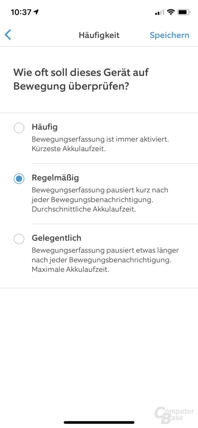Tap the home indicator bar
Image resolution: width=198 pixels, height=428 pixels.
tap(99, 422)
